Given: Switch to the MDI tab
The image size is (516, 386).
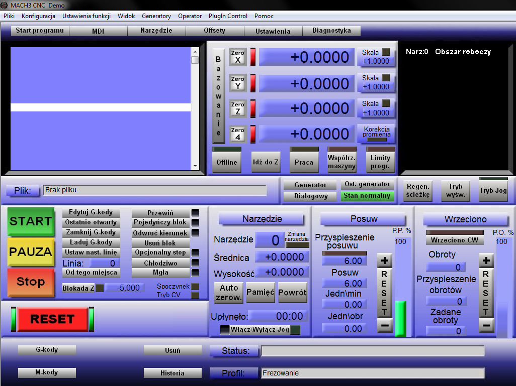Looking at the screenshot, I should (x=98, y=31).
